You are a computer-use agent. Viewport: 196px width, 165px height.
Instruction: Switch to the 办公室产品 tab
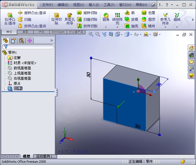coord(76,32)
